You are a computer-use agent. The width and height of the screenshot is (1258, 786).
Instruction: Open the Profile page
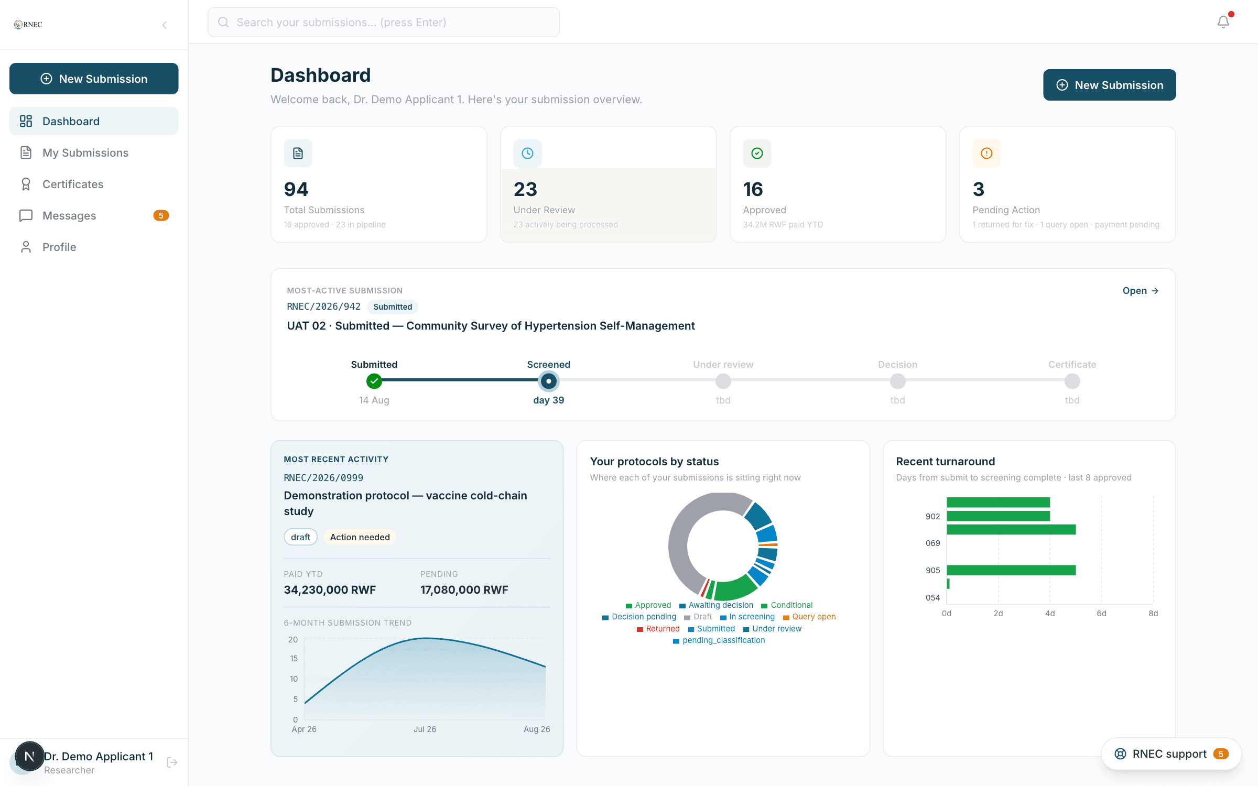point(94,247)
